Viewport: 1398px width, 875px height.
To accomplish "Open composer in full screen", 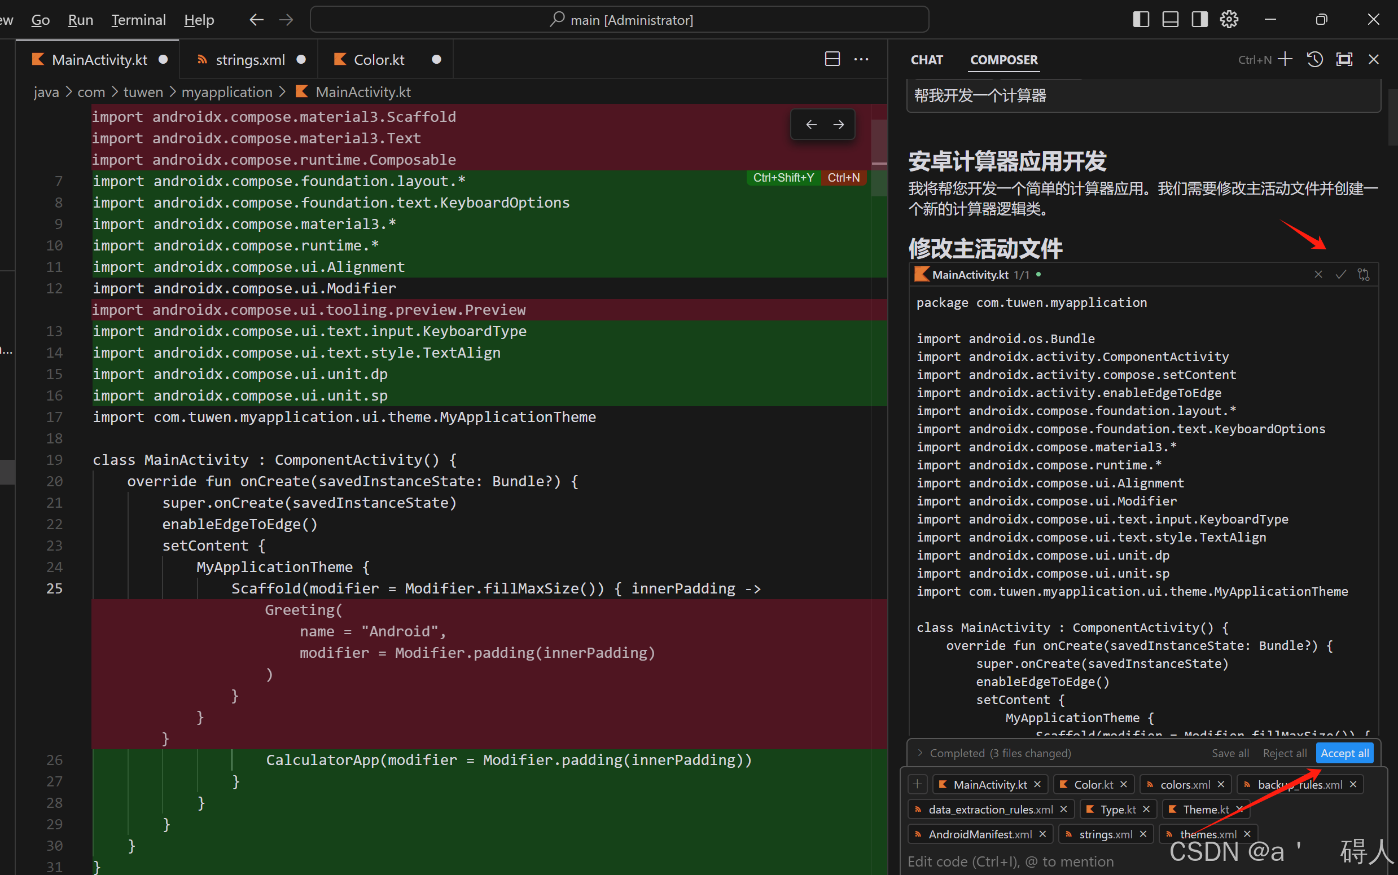I will (1344, 59).
